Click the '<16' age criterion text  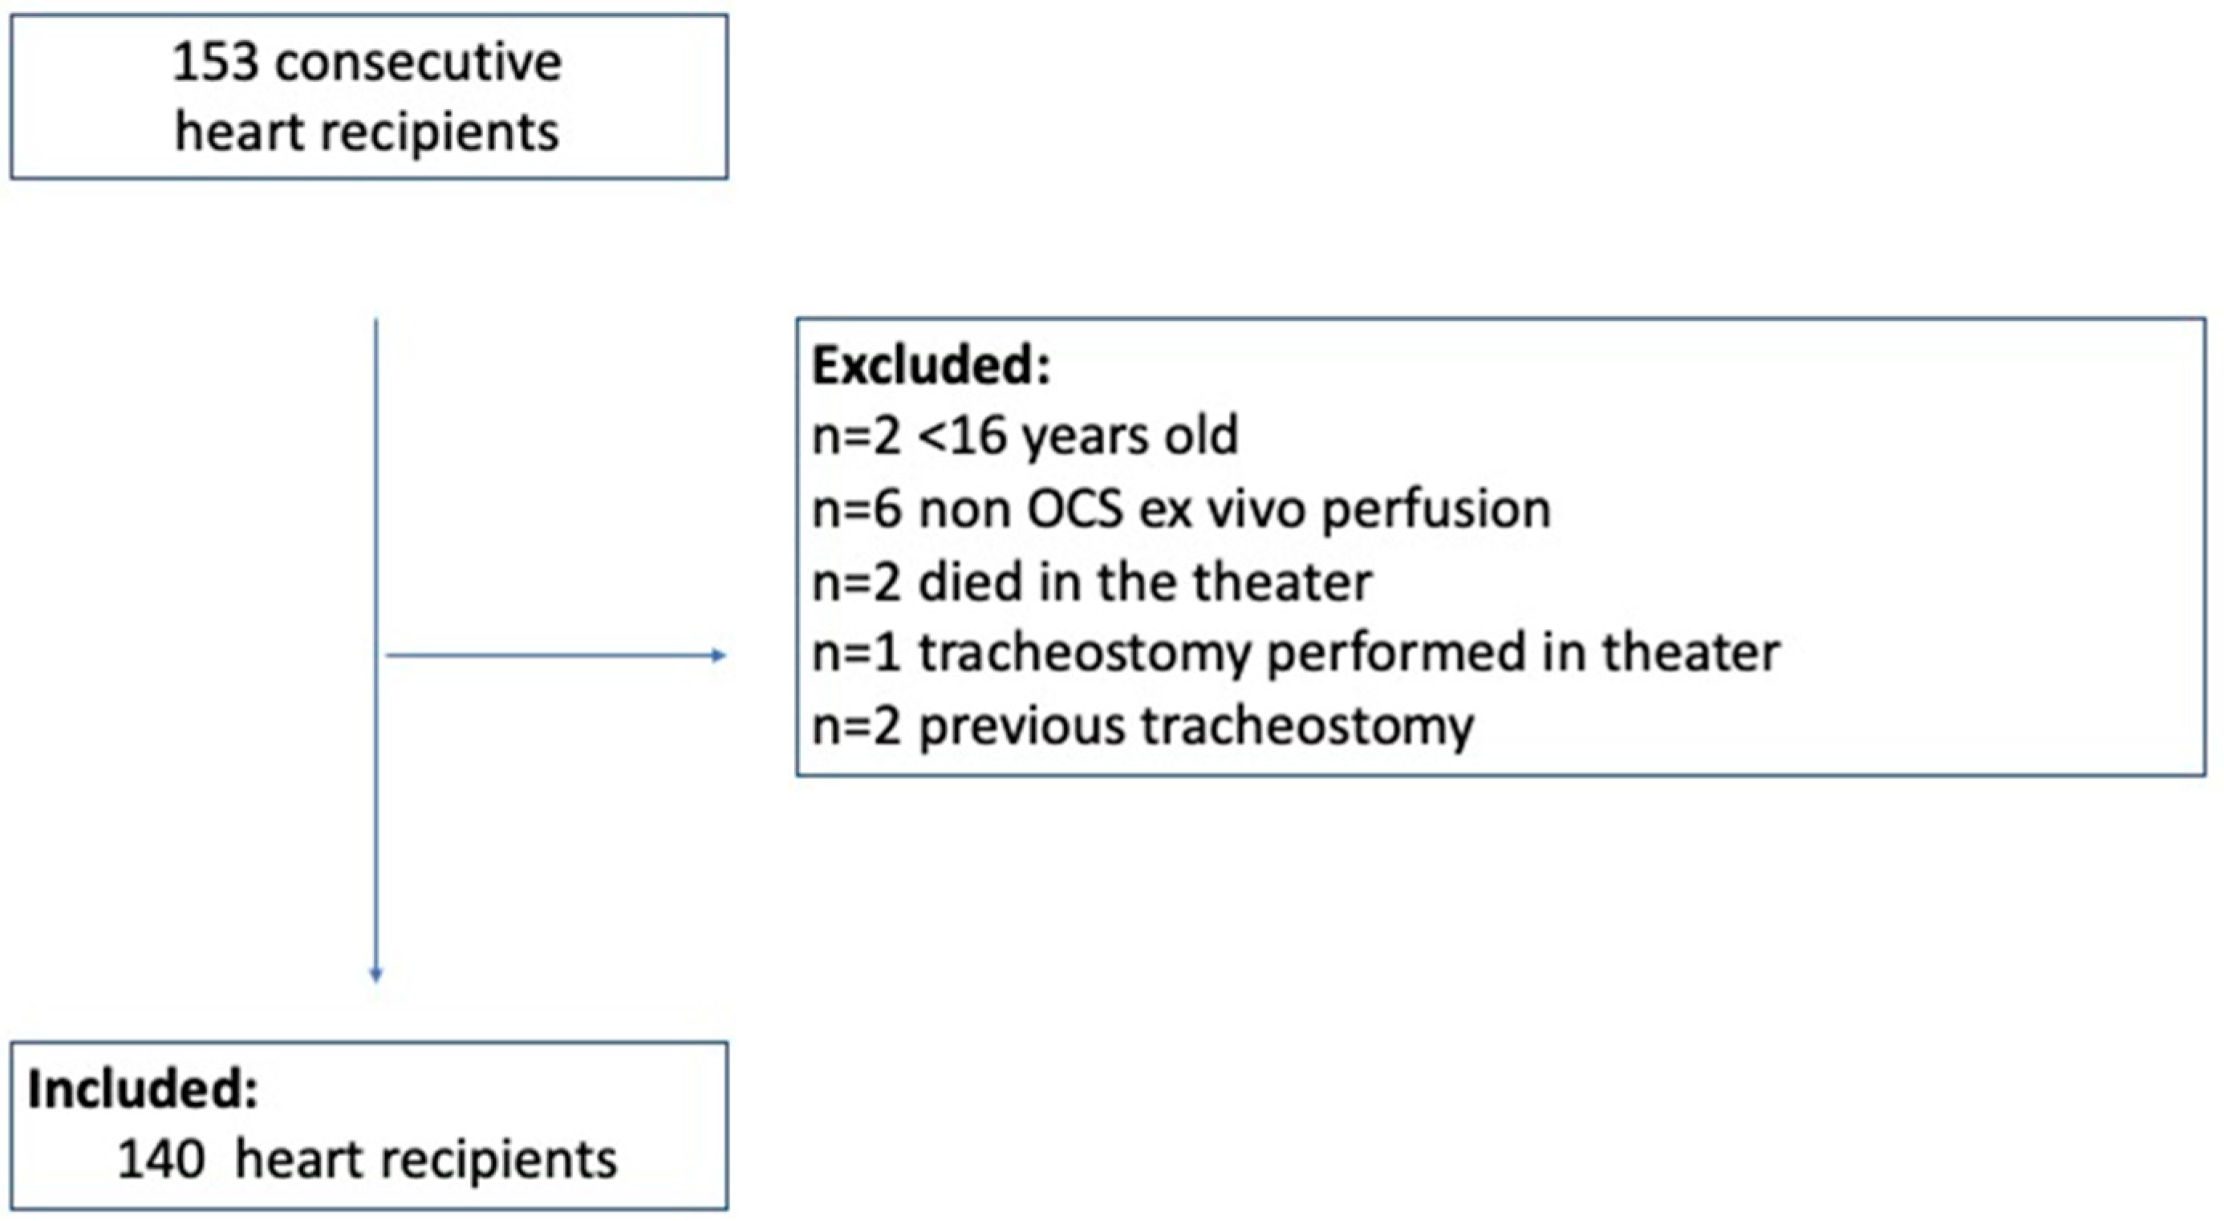click(x=962, y=435)
